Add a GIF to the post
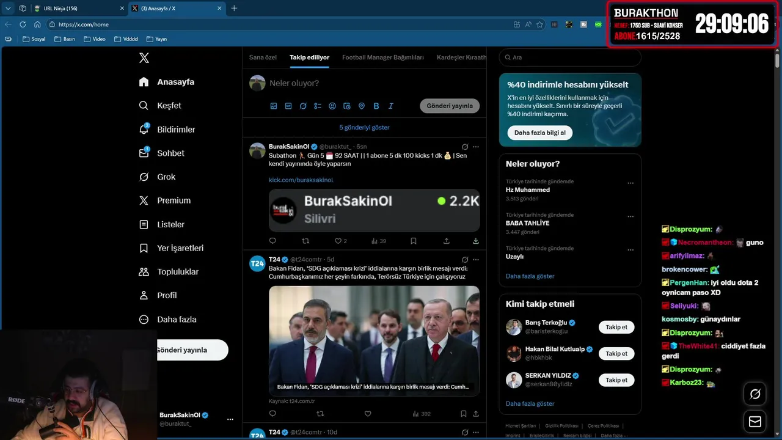Screen dimensions: 782x440 coord(288,106)
